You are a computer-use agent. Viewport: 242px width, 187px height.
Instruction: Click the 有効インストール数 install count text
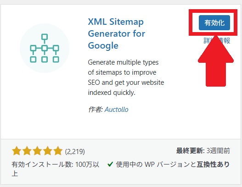pyautogui.click(x=56, y=169)
